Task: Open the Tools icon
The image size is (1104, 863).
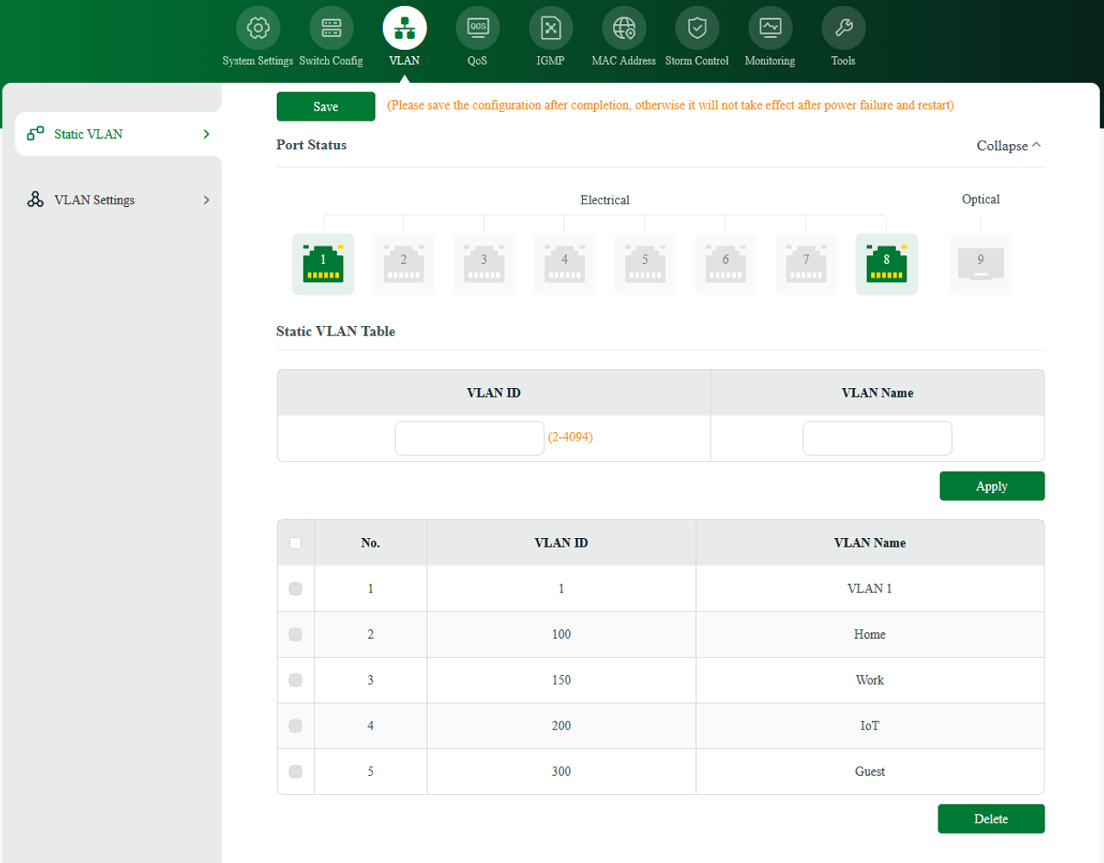Action: point(843,27)
